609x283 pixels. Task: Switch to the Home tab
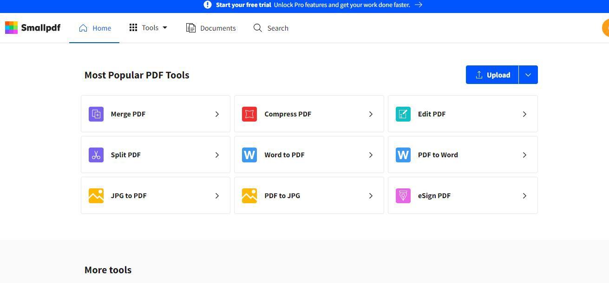(x=95, y=28)
